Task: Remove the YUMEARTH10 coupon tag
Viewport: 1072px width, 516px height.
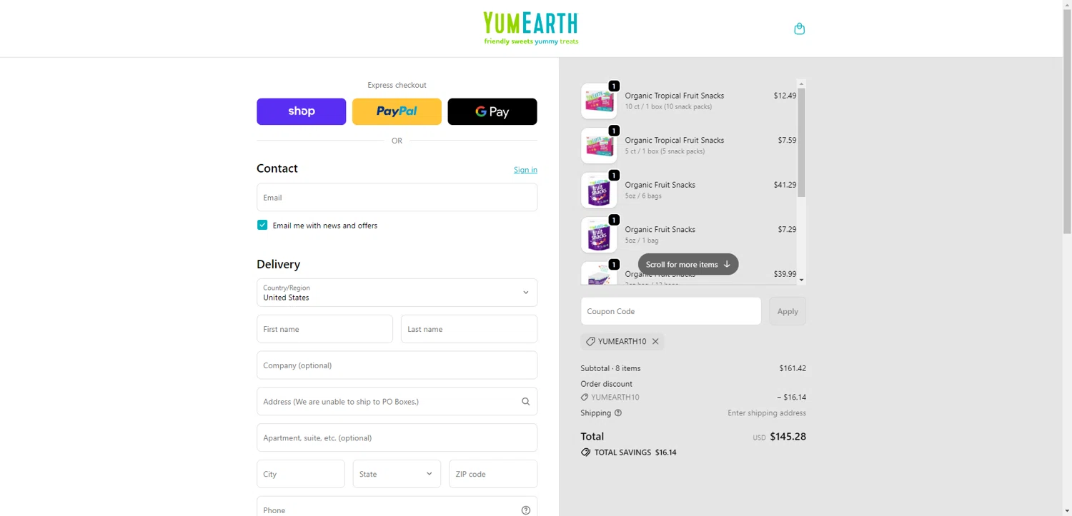Action: coord(655,341)
